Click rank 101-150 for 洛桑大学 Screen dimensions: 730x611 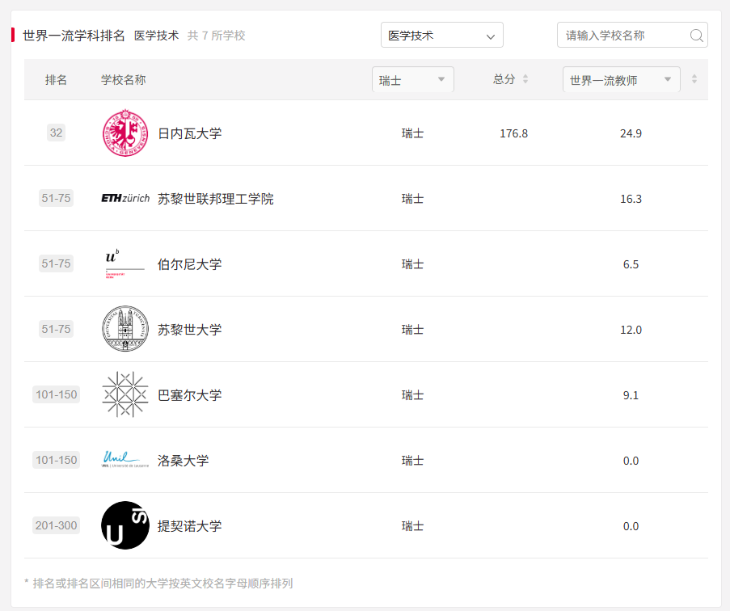click(x=56, y=460)
